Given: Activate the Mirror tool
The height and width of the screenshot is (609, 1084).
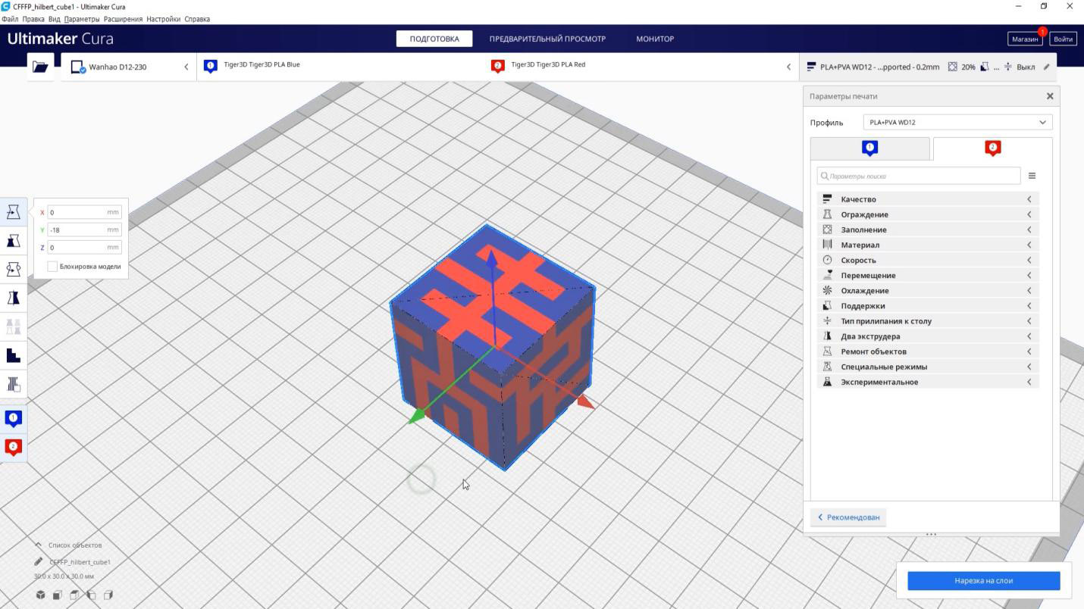Looking at the screenshot, I should click(x=14, y=298).
